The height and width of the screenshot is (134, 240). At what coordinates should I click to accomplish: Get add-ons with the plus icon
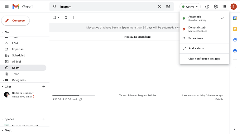[x=235, y=68]
